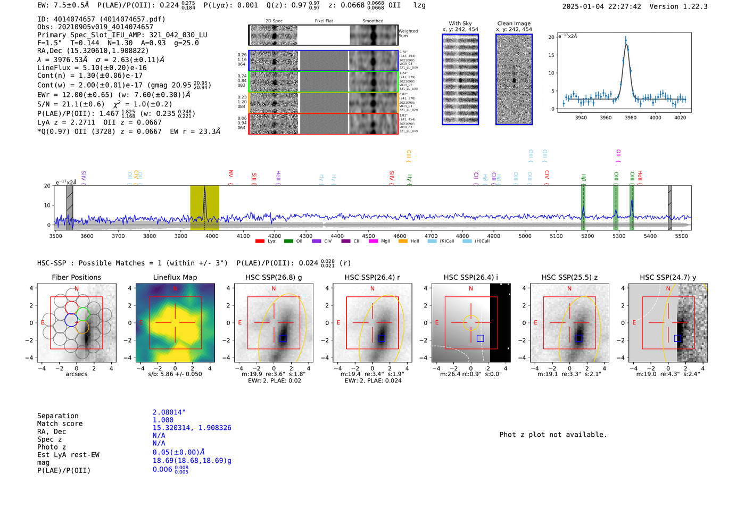Select the hatched gray band near 3550
The image size is (745, 507).
[x=70, y=208]
